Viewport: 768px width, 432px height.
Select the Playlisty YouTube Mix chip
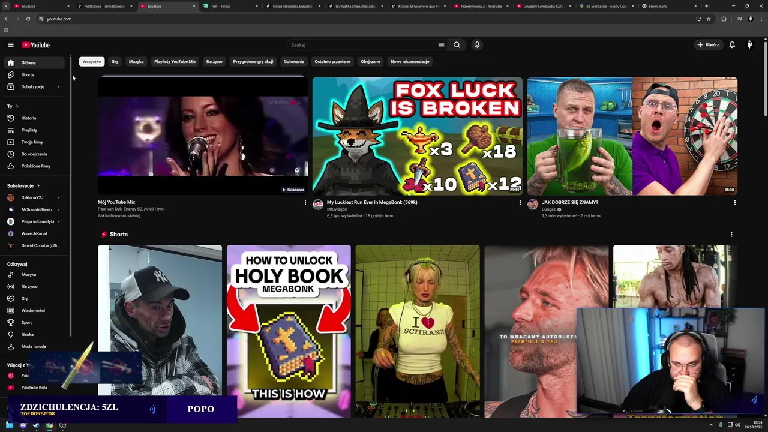click(x=175, y=62)
